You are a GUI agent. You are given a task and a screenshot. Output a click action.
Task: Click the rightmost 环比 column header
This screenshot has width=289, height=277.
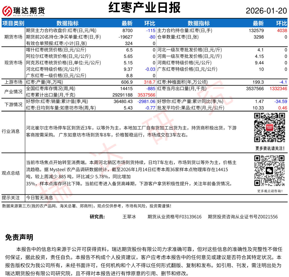coord(281,23)
